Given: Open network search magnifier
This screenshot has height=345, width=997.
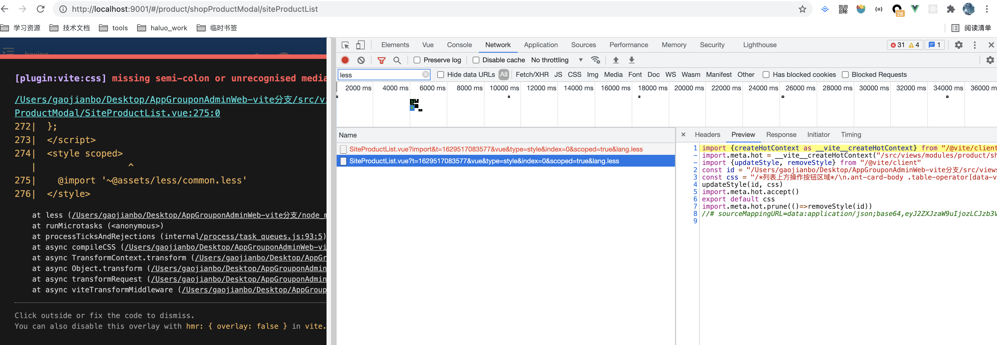Looking at the screenshot, I should coord(397,60).
